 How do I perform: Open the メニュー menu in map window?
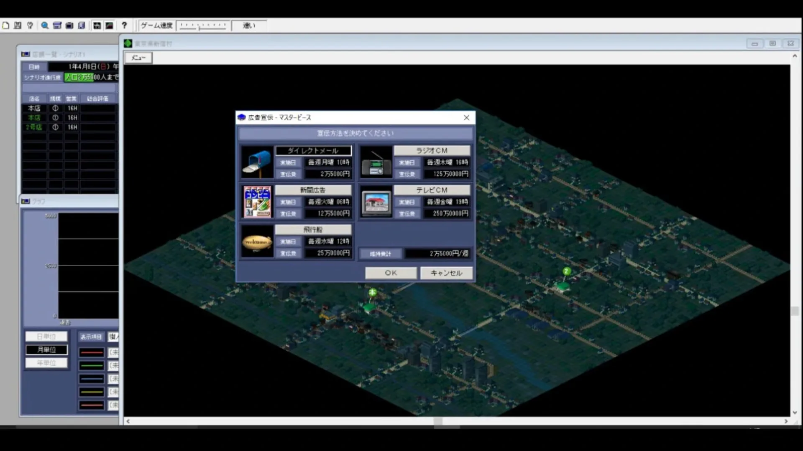click(138, 58)
